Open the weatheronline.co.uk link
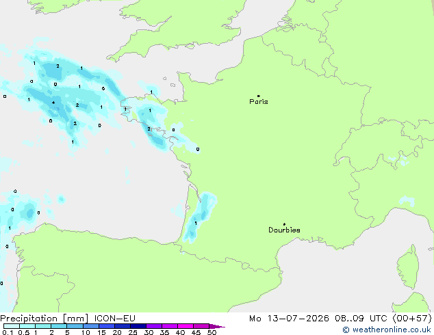This screenshot has width=434, height=335. 387,330
